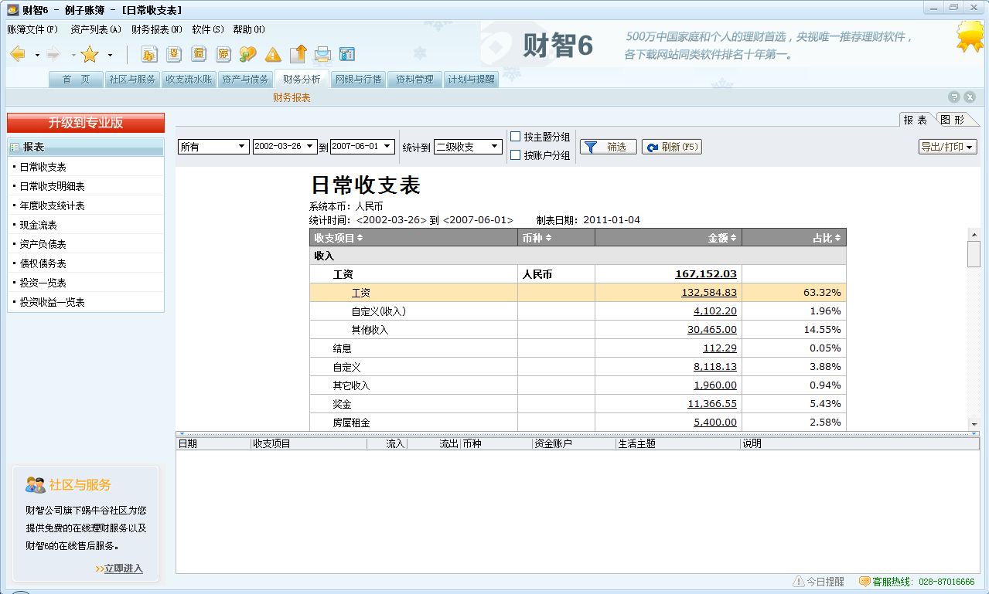Open 软件(S) menu
Viewport: 989px width, 594px height.
click(208, 29)
